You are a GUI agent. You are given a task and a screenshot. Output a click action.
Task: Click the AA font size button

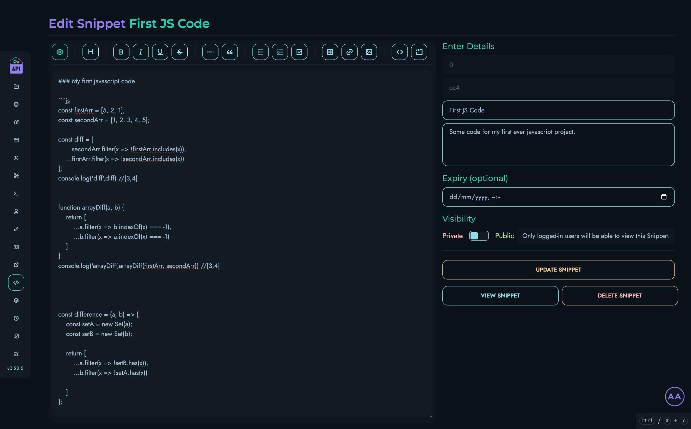click(674, 397)
